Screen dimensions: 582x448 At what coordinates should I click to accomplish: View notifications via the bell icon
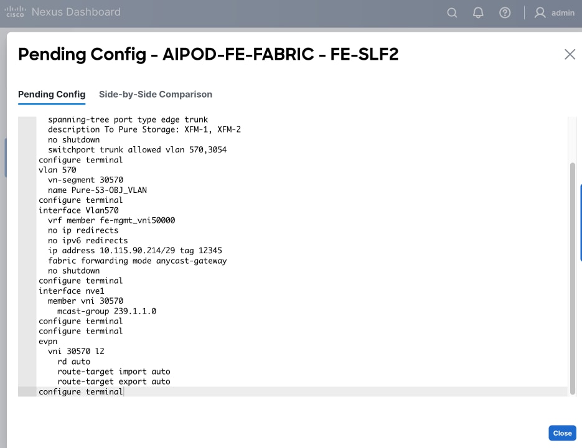point(478,12)
